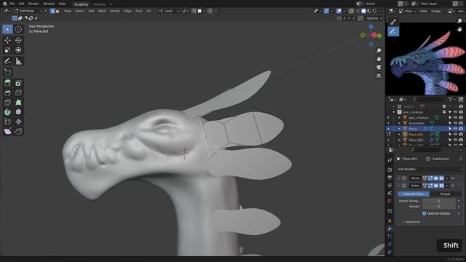Select the Spin tool
Viewport: 466px width, 262px height.
pos(8,112)
